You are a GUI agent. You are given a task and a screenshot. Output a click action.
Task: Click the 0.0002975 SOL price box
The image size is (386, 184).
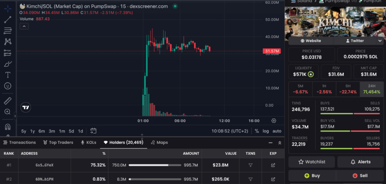(360, 54)
